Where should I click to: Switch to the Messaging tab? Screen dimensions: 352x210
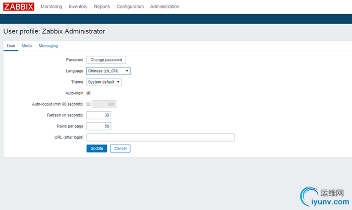(48, 46)
